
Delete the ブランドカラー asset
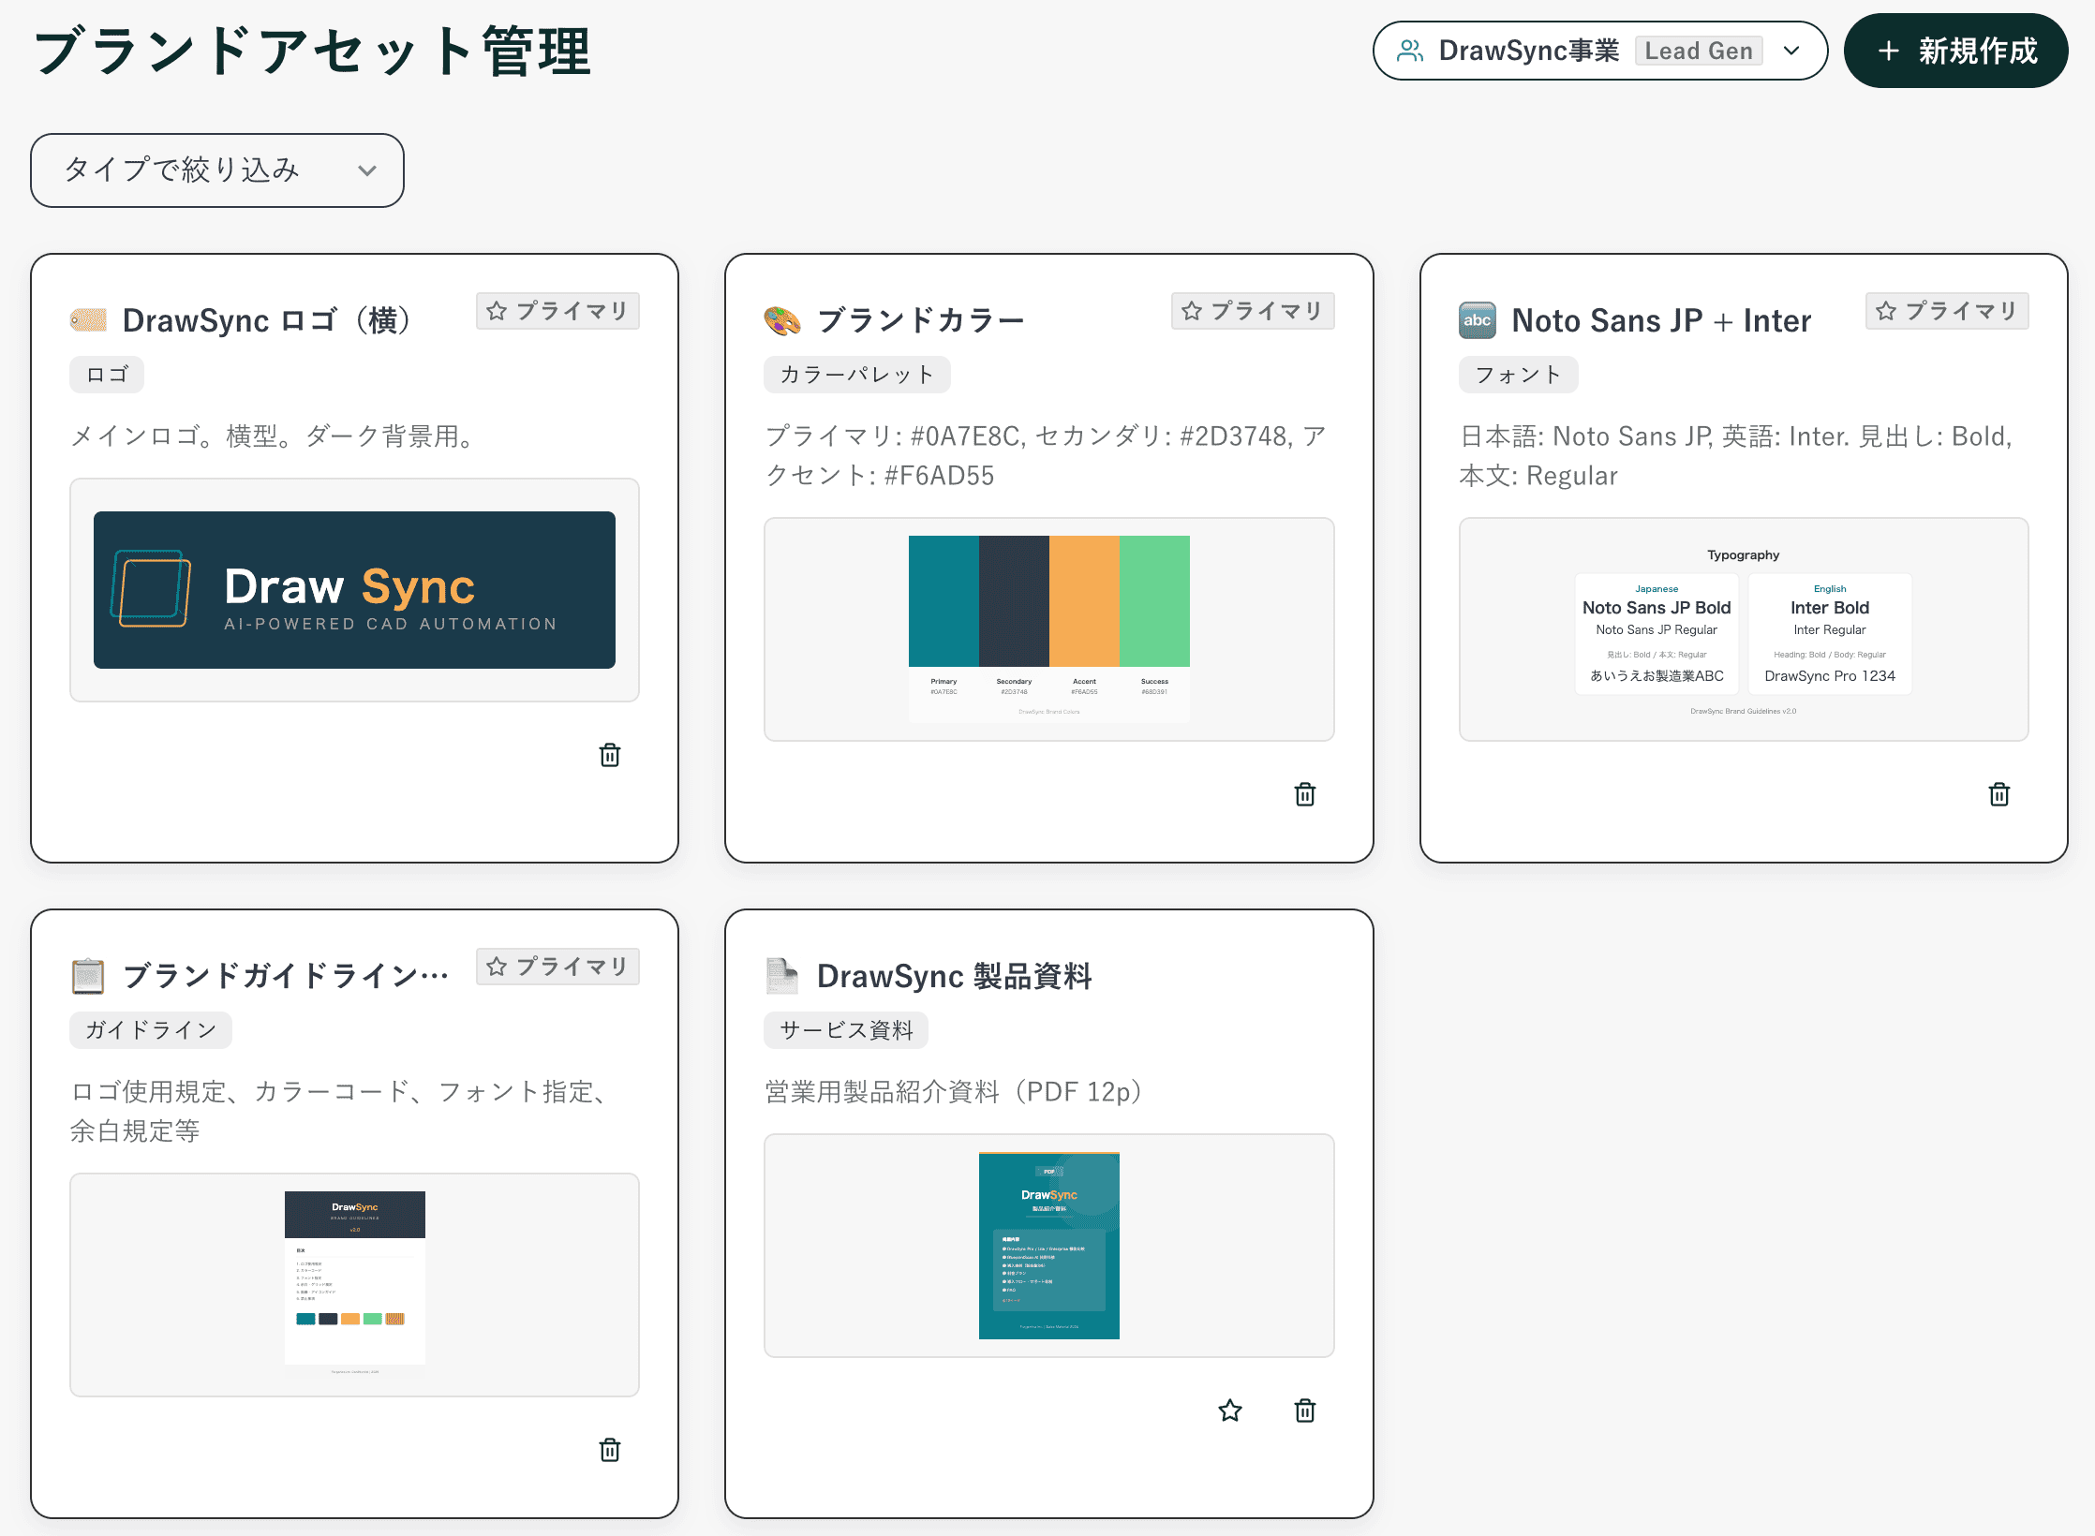(1305, 794)
